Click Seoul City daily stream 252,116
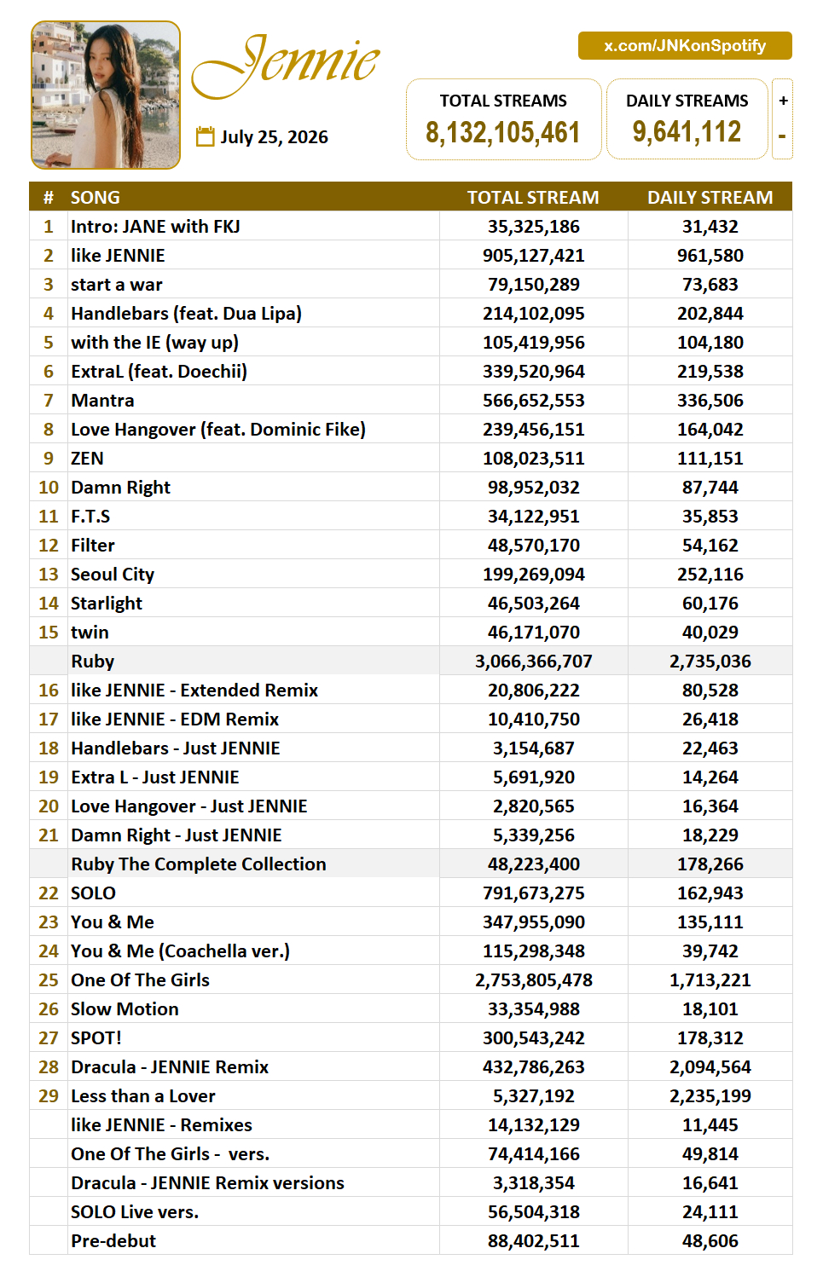The height and width of the screenshot is (1277, 823). coord(710,574)
